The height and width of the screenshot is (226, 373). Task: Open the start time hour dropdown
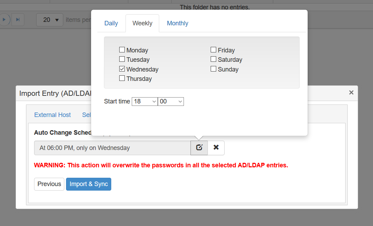145,101
